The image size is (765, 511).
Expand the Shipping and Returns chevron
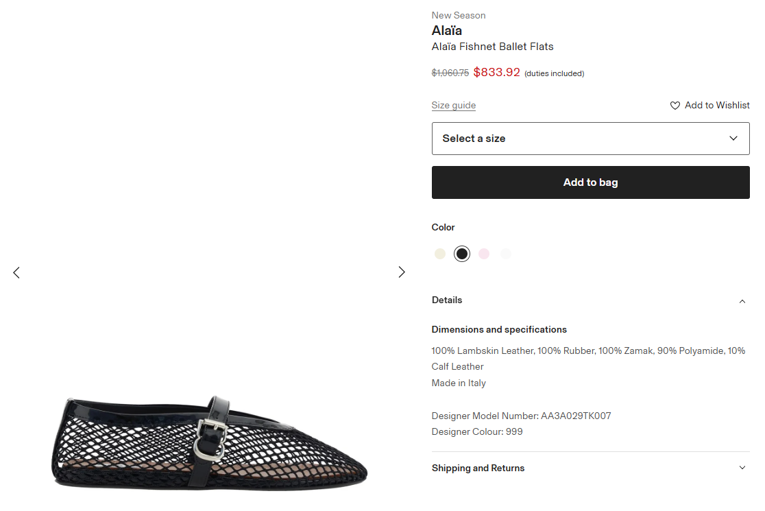(x=742, y=468)
